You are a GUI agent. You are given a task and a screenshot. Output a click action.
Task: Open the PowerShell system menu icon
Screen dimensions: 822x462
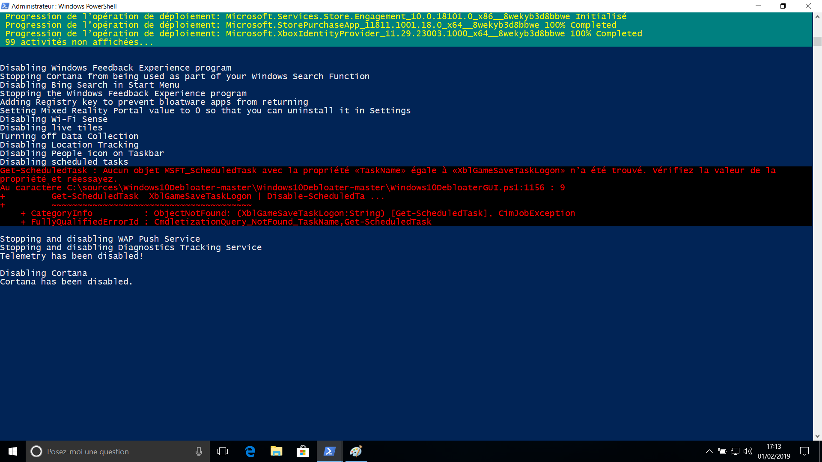click(x=5, y=6)
